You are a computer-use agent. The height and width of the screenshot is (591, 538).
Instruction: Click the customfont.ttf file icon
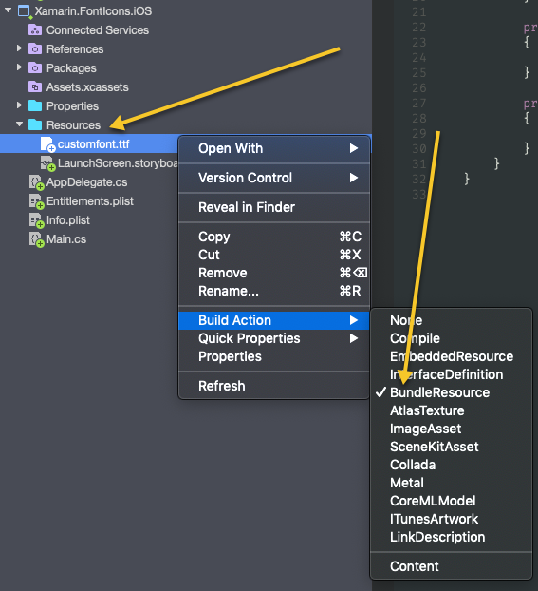[47, 144]
